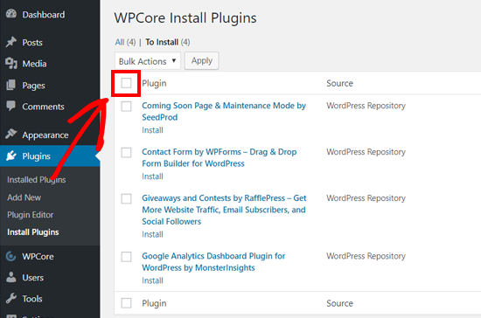Click the Appearance paintbrush icon
Image resolution: width=481 pixels, height=318 pixels.
(11, 135)
